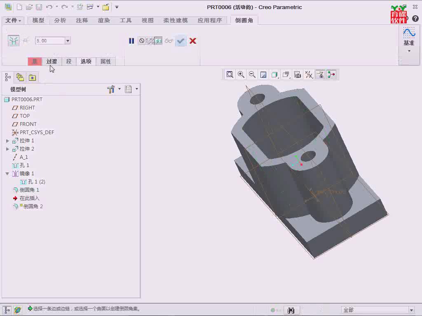Click the Zoom Out magnifier icon

252,74
